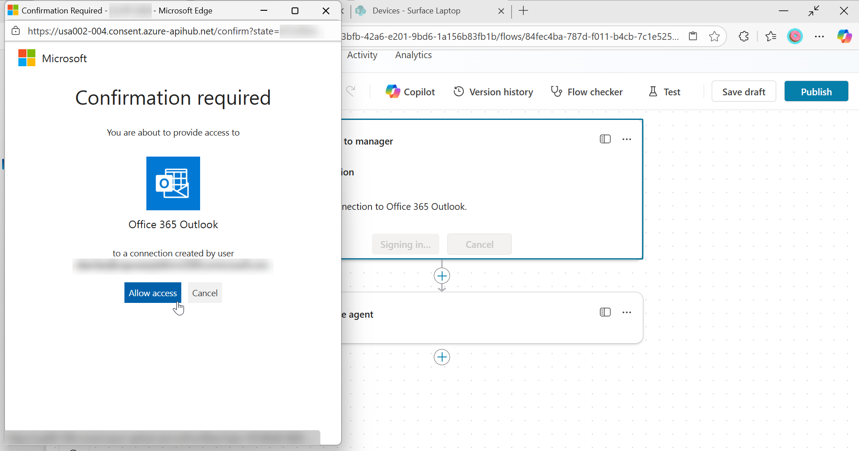859x451 pixels.
Task: Open the Edge Copilot sidebar
Action: click(x=844, y=36)
